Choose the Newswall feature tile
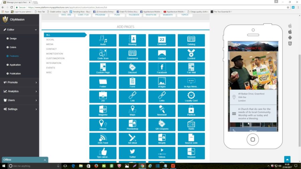The image size is (301, 169). [162, 111]
